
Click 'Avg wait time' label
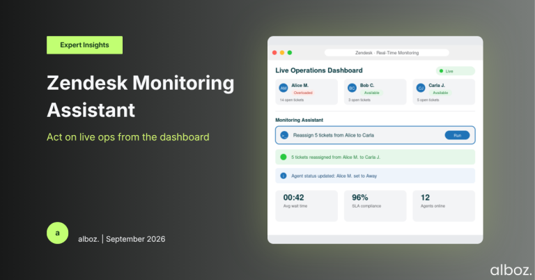[295, 206]
